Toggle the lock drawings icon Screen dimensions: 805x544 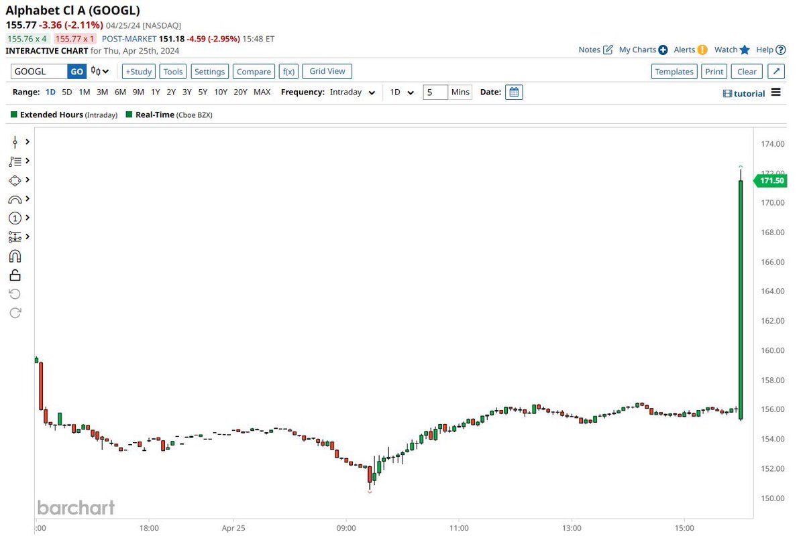click(15, 275)
